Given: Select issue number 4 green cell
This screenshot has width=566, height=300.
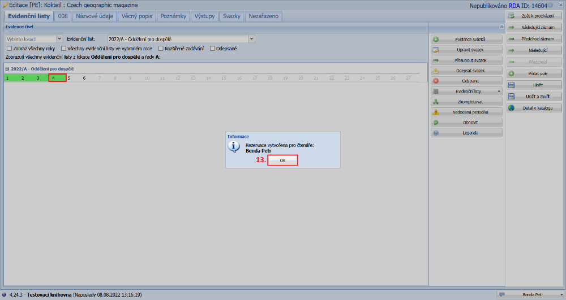Looking at the screenshot, I should point(57,78).
